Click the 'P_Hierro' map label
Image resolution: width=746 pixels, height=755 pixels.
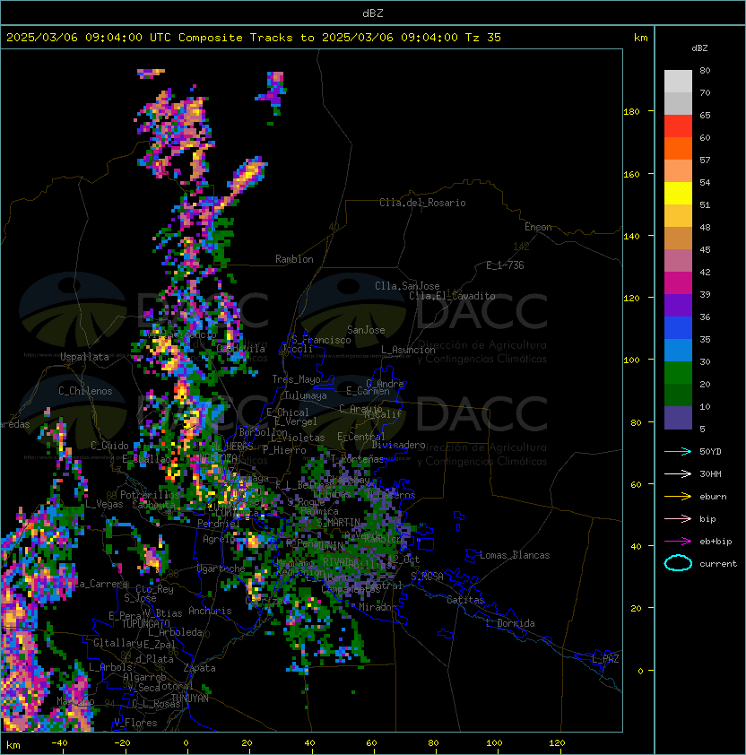tap(284, 450)
